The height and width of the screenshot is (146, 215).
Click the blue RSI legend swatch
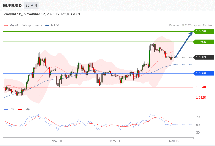pyautogui.click(x=6, y=109)
